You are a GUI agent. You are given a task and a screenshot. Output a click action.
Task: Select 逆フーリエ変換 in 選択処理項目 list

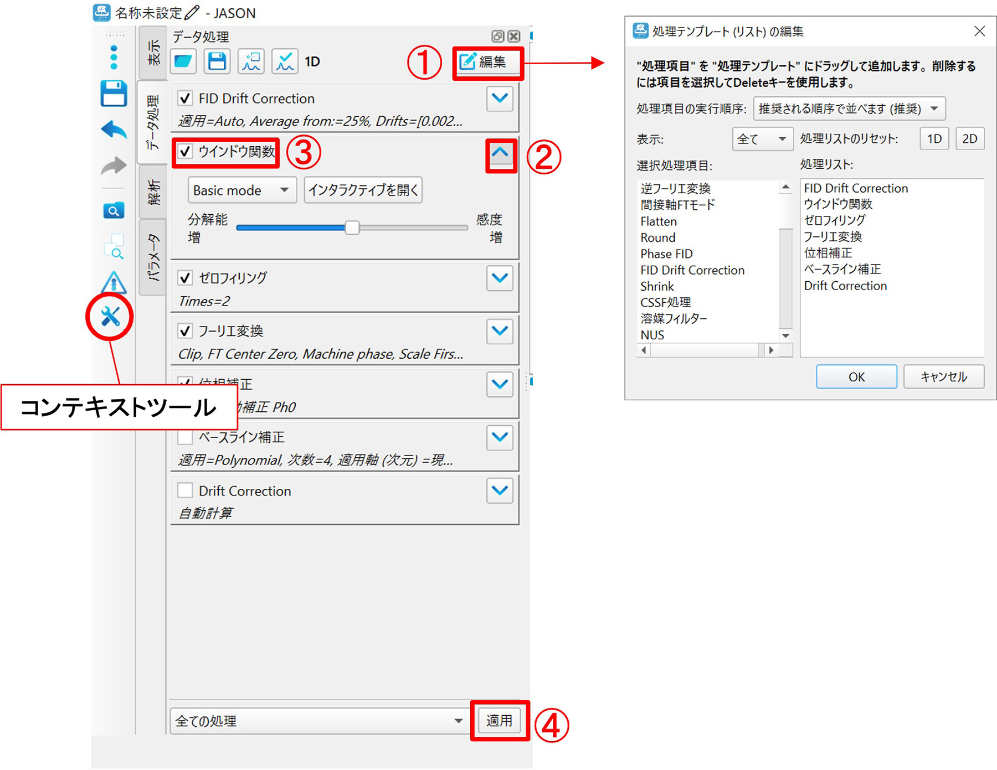(675, 188)
